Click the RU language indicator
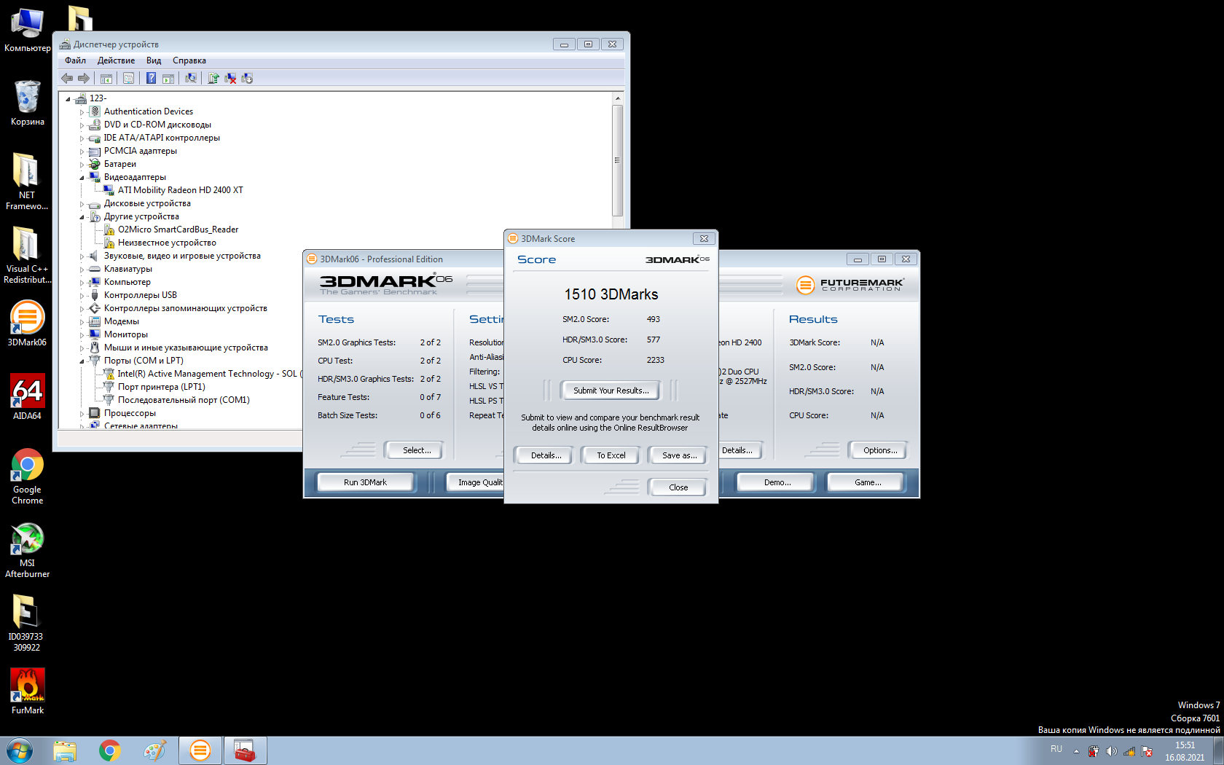Viewport: 1224px width, 765px height. (x=1056, y=749)
